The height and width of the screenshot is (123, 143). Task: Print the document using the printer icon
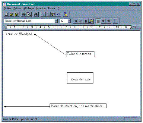[24, 14]
